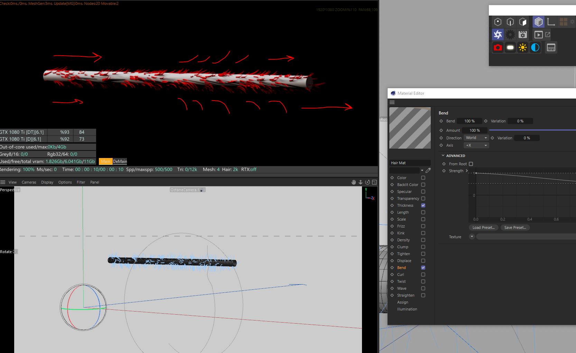Viewport: 576px width, 353px height.
Task: Click the Save Preset... button
Action: [x=515, y=227]
